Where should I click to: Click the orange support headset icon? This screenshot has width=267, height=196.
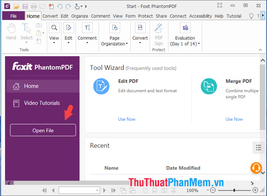coord(256,168)
